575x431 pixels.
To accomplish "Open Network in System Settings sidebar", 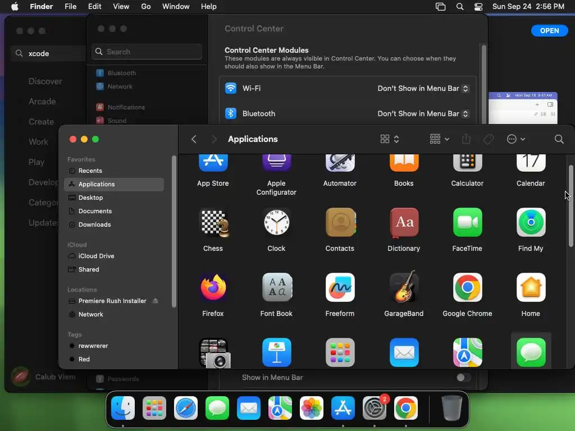I will pos(114,86).
